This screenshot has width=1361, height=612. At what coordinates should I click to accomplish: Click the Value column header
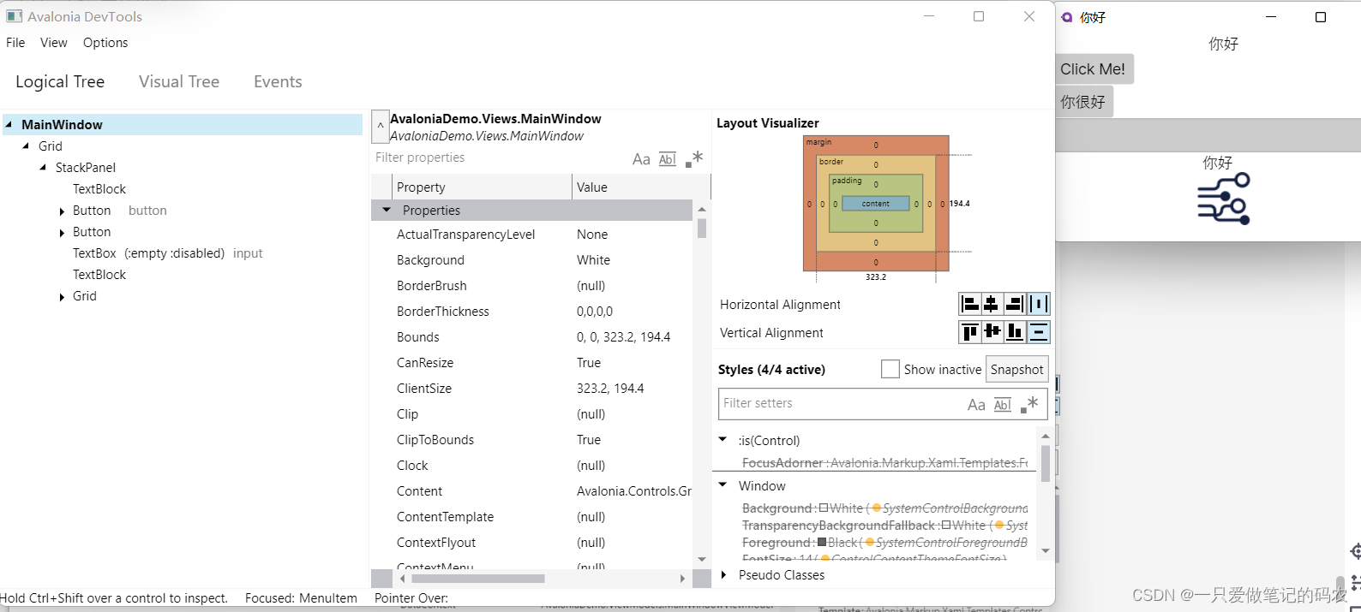[641, 187]
